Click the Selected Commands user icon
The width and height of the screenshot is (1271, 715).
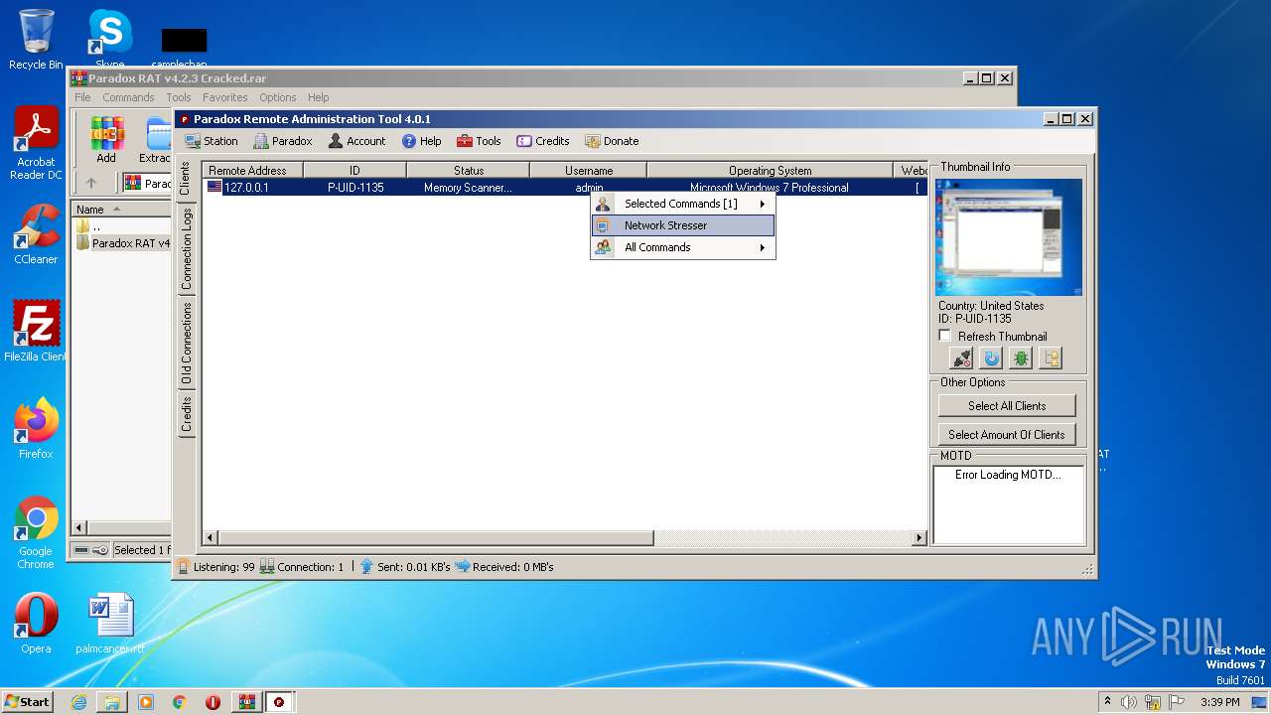click(603, 204)
